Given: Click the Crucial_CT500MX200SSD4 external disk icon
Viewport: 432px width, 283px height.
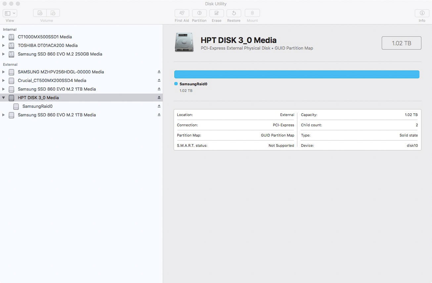Looking at the screenshot, I should point(12,80).
